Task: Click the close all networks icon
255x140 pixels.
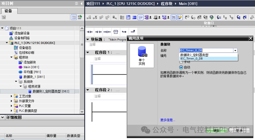Action: click(x=134, y=17)
